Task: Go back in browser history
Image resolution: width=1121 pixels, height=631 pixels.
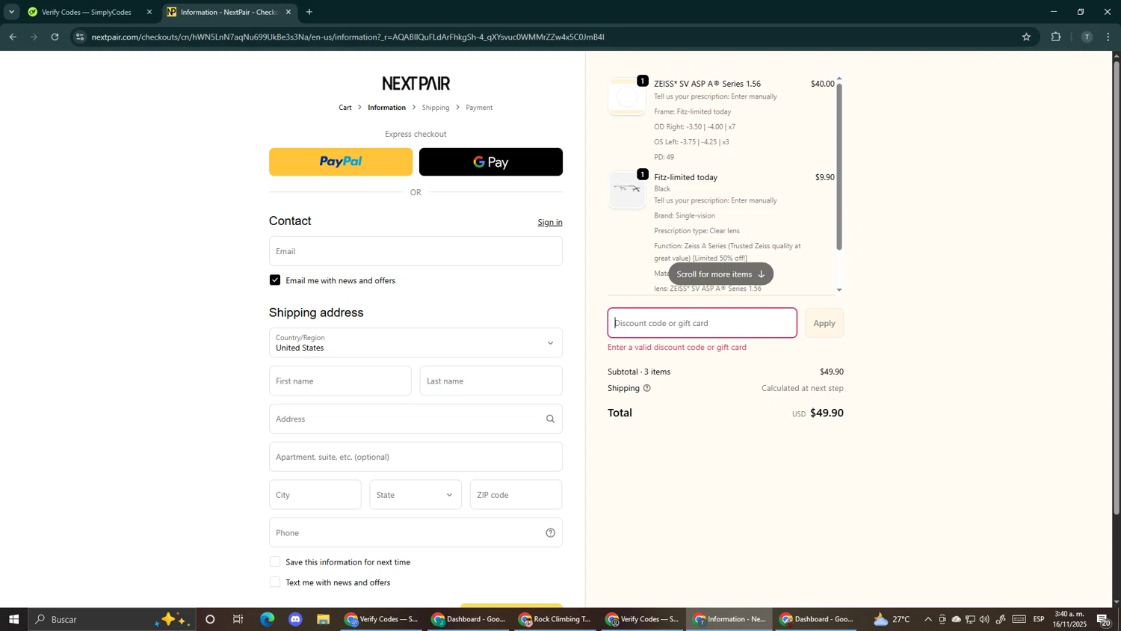Action: tap(13, 37)
